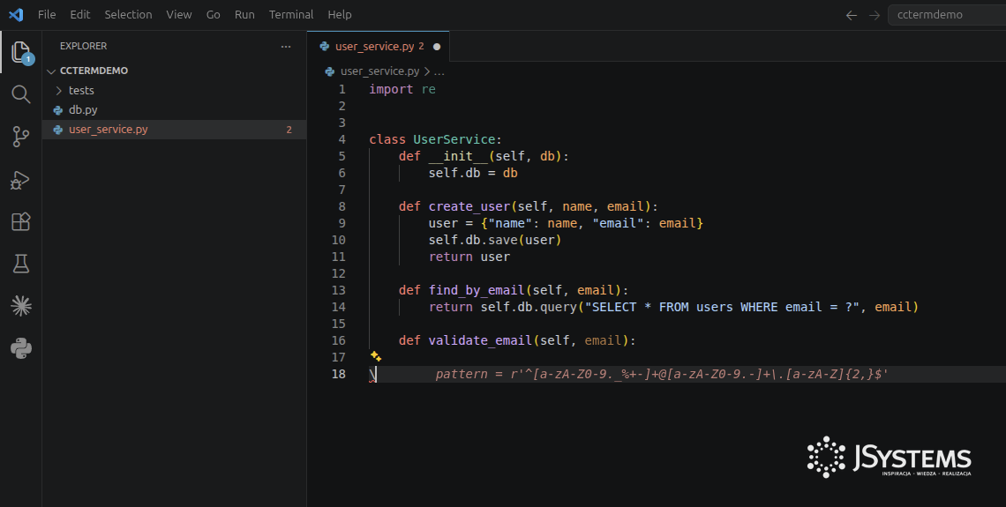1006x507 pixels.
Task: Click the Go Back arrow in title bar
Action: pyautogui.click(x=852, y=15)
